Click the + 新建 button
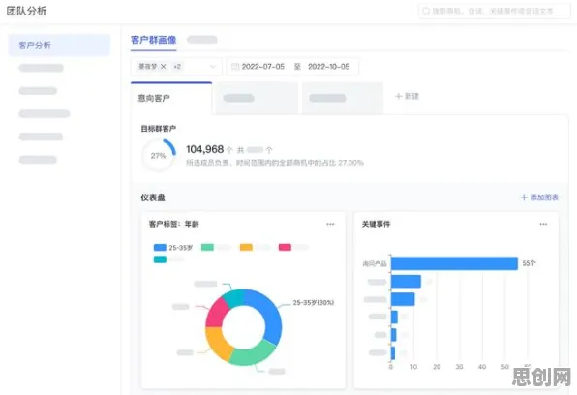Screen dimensions: 577x395 coord(407,96)
